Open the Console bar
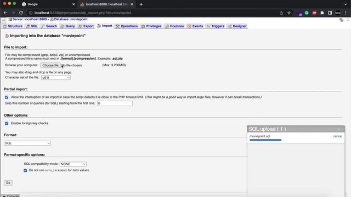Viewport: 351px width, 197px height. tap(11, 196)
